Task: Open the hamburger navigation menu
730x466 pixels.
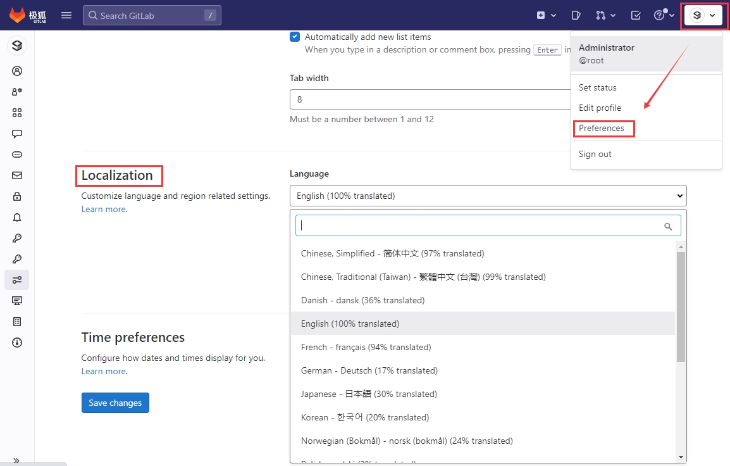Action: (66, 15)
